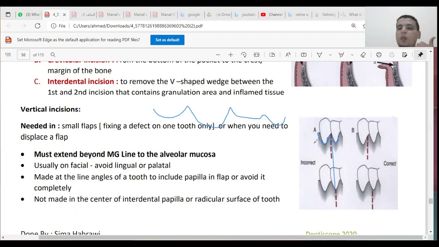This screenshot has width=439, height=247.
Task: Switch to the WhatsApp tab
Action: pyautogui.click(x=29, y=15)
